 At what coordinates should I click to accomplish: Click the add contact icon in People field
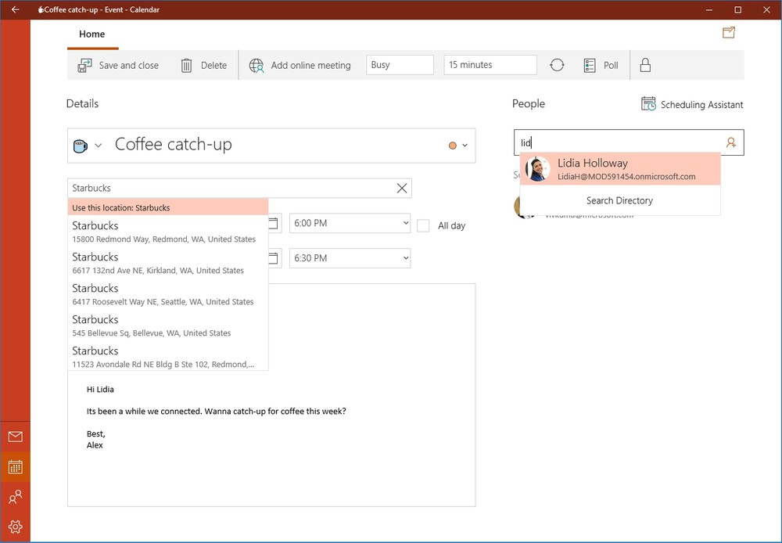[731, 143]
